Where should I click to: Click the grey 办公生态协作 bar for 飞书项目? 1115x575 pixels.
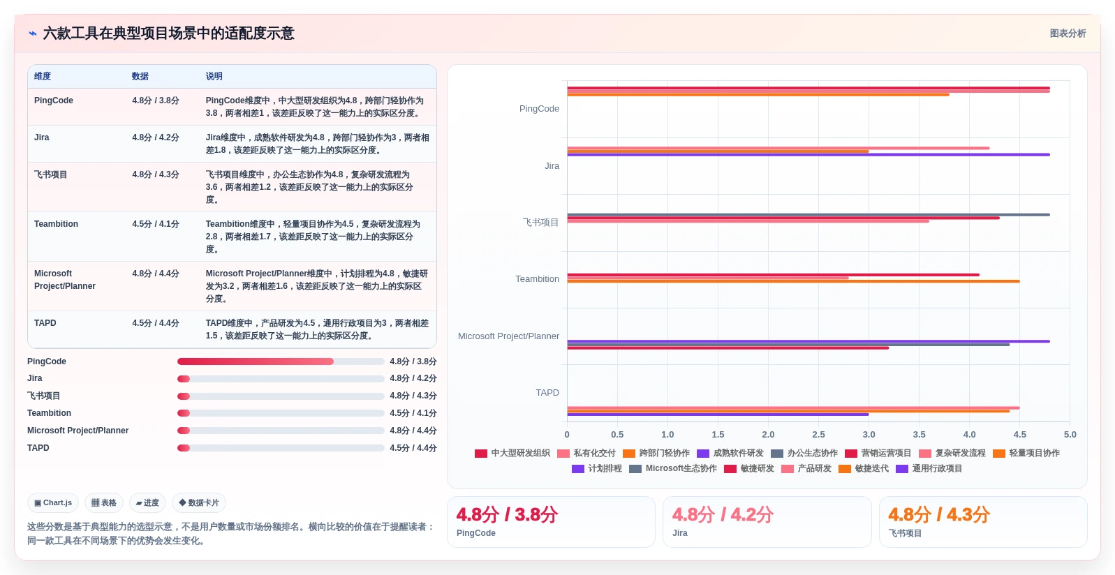pos(808,214)
